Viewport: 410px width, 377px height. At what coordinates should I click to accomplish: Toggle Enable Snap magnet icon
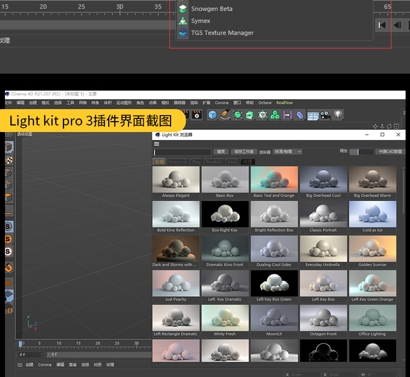(x=9, y=268)
